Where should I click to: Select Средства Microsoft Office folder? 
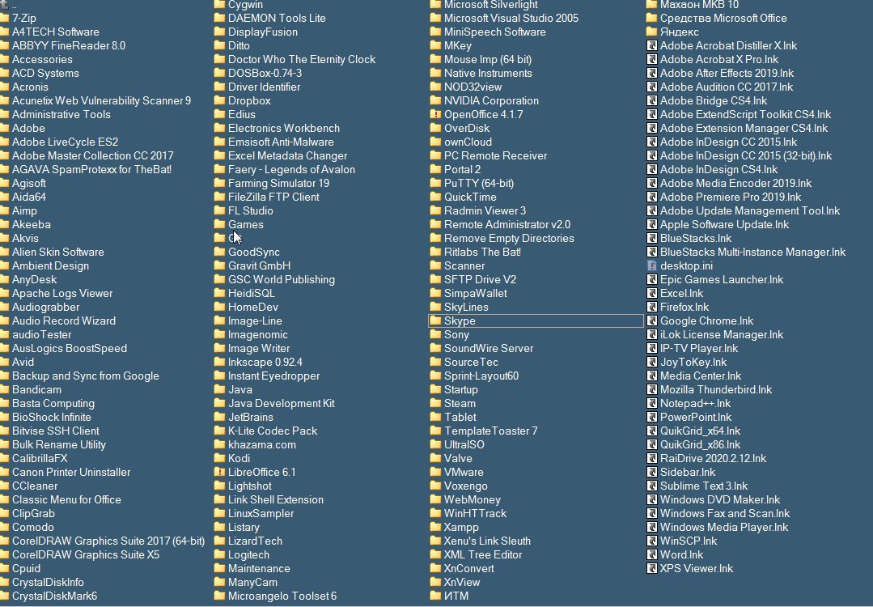723,18
